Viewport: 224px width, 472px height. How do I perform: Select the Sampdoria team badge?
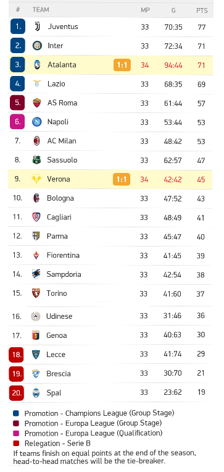[36, 274]
